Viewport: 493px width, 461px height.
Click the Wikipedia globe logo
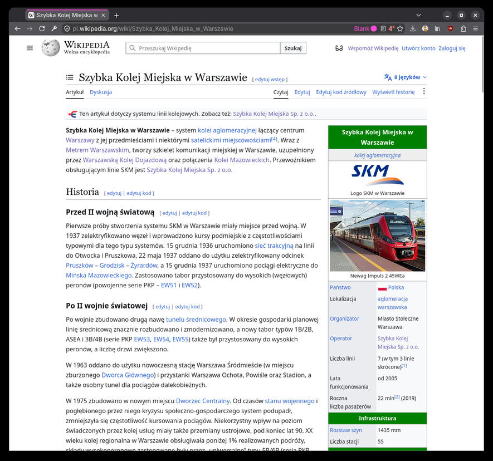tap(51, 48)
